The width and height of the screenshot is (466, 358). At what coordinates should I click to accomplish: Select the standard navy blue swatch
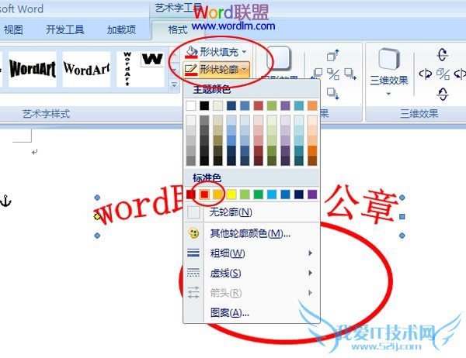pyautogui.click(x=299, y=194)
